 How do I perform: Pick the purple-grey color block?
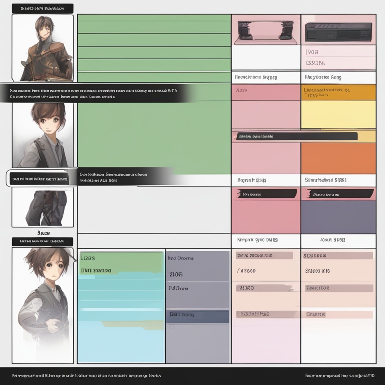pos(338,217)
